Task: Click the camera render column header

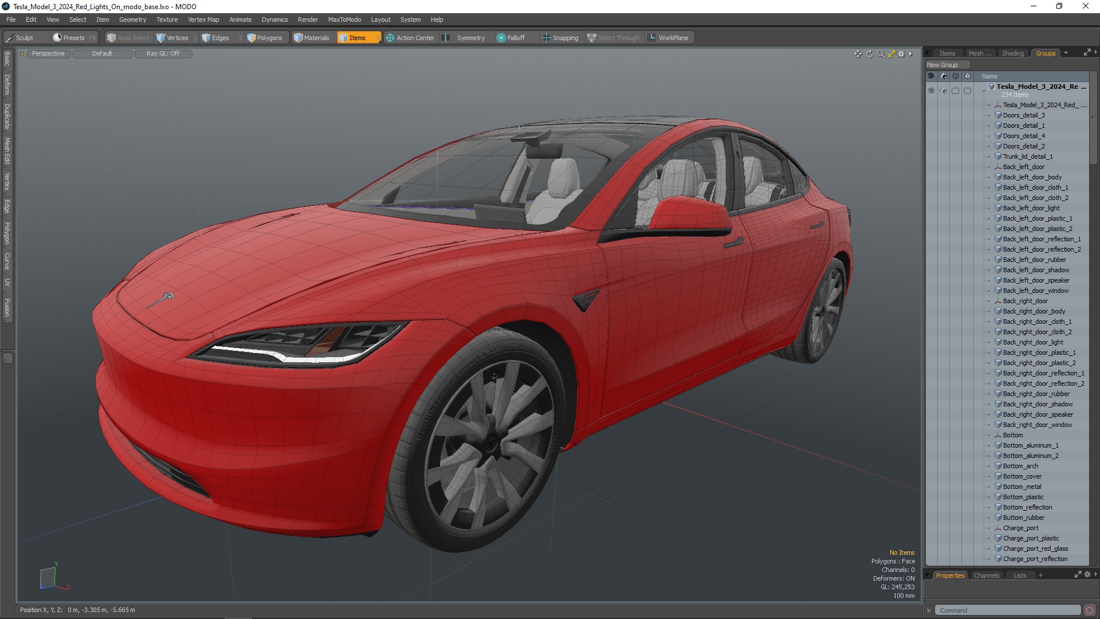Action: point(944,76)
